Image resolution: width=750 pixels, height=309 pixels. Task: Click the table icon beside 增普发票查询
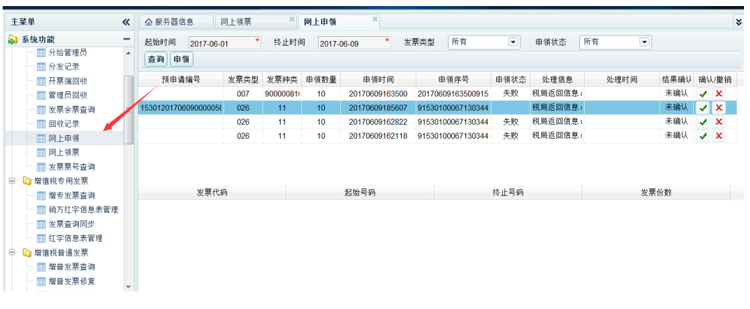coord(41,266)
